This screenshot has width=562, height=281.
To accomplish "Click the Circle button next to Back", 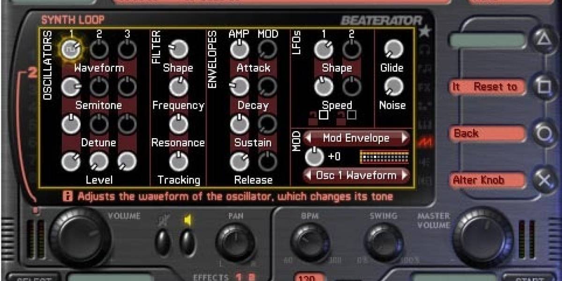I will (x=543, y=133).
